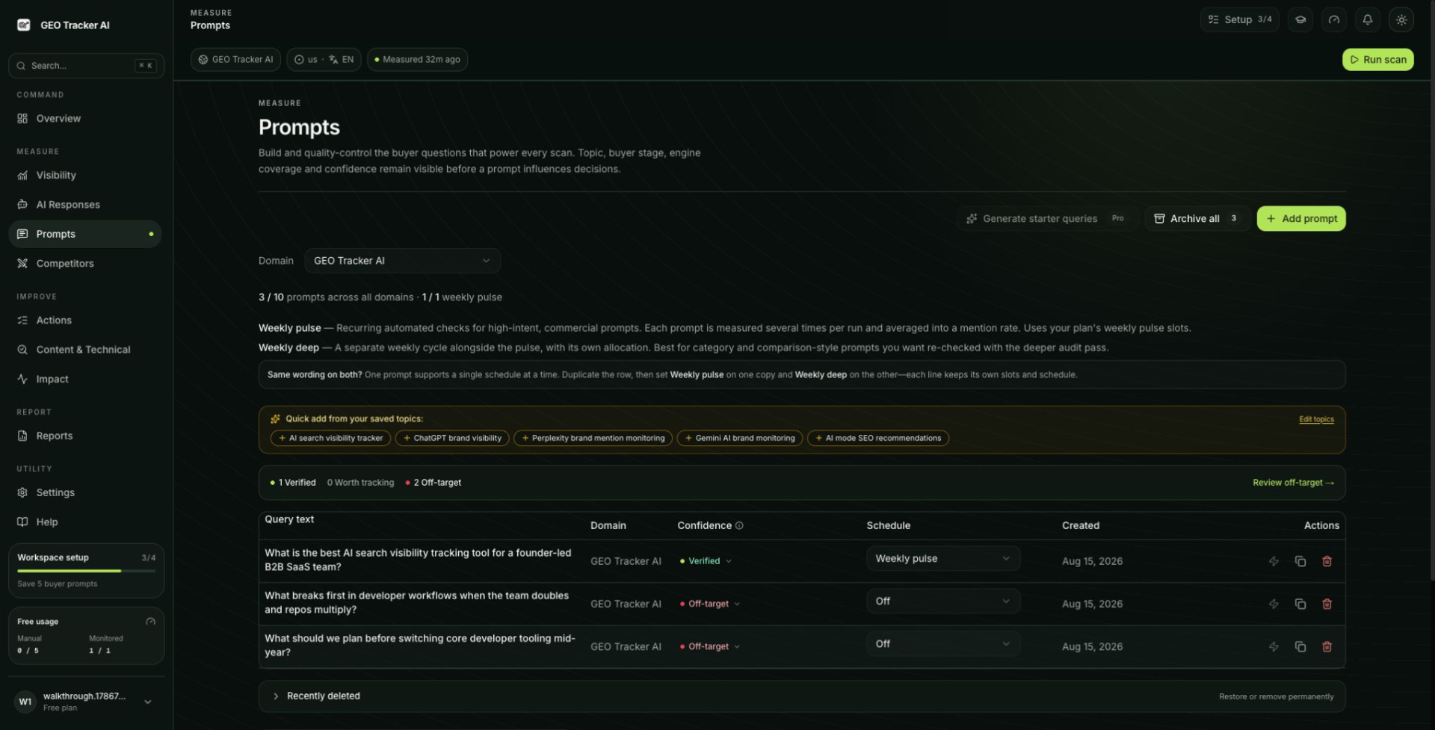The height and width of the screenshot is (730, 1435).
Task: Duplicate the founder-led B2B SaaS prompt
Action: point(1300,561)
